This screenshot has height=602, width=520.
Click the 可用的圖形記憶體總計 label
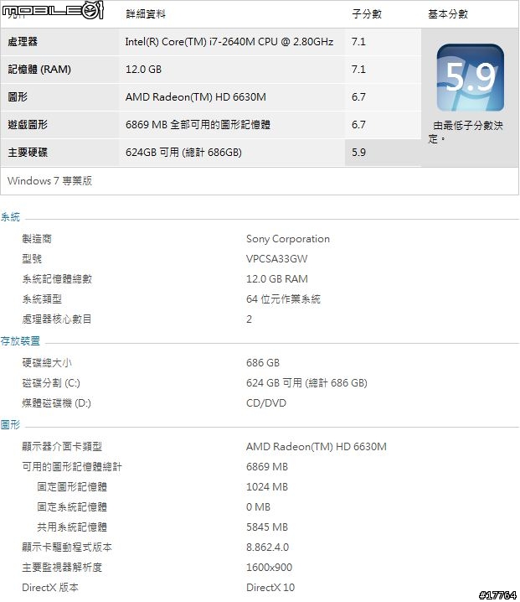pos(72,466)
